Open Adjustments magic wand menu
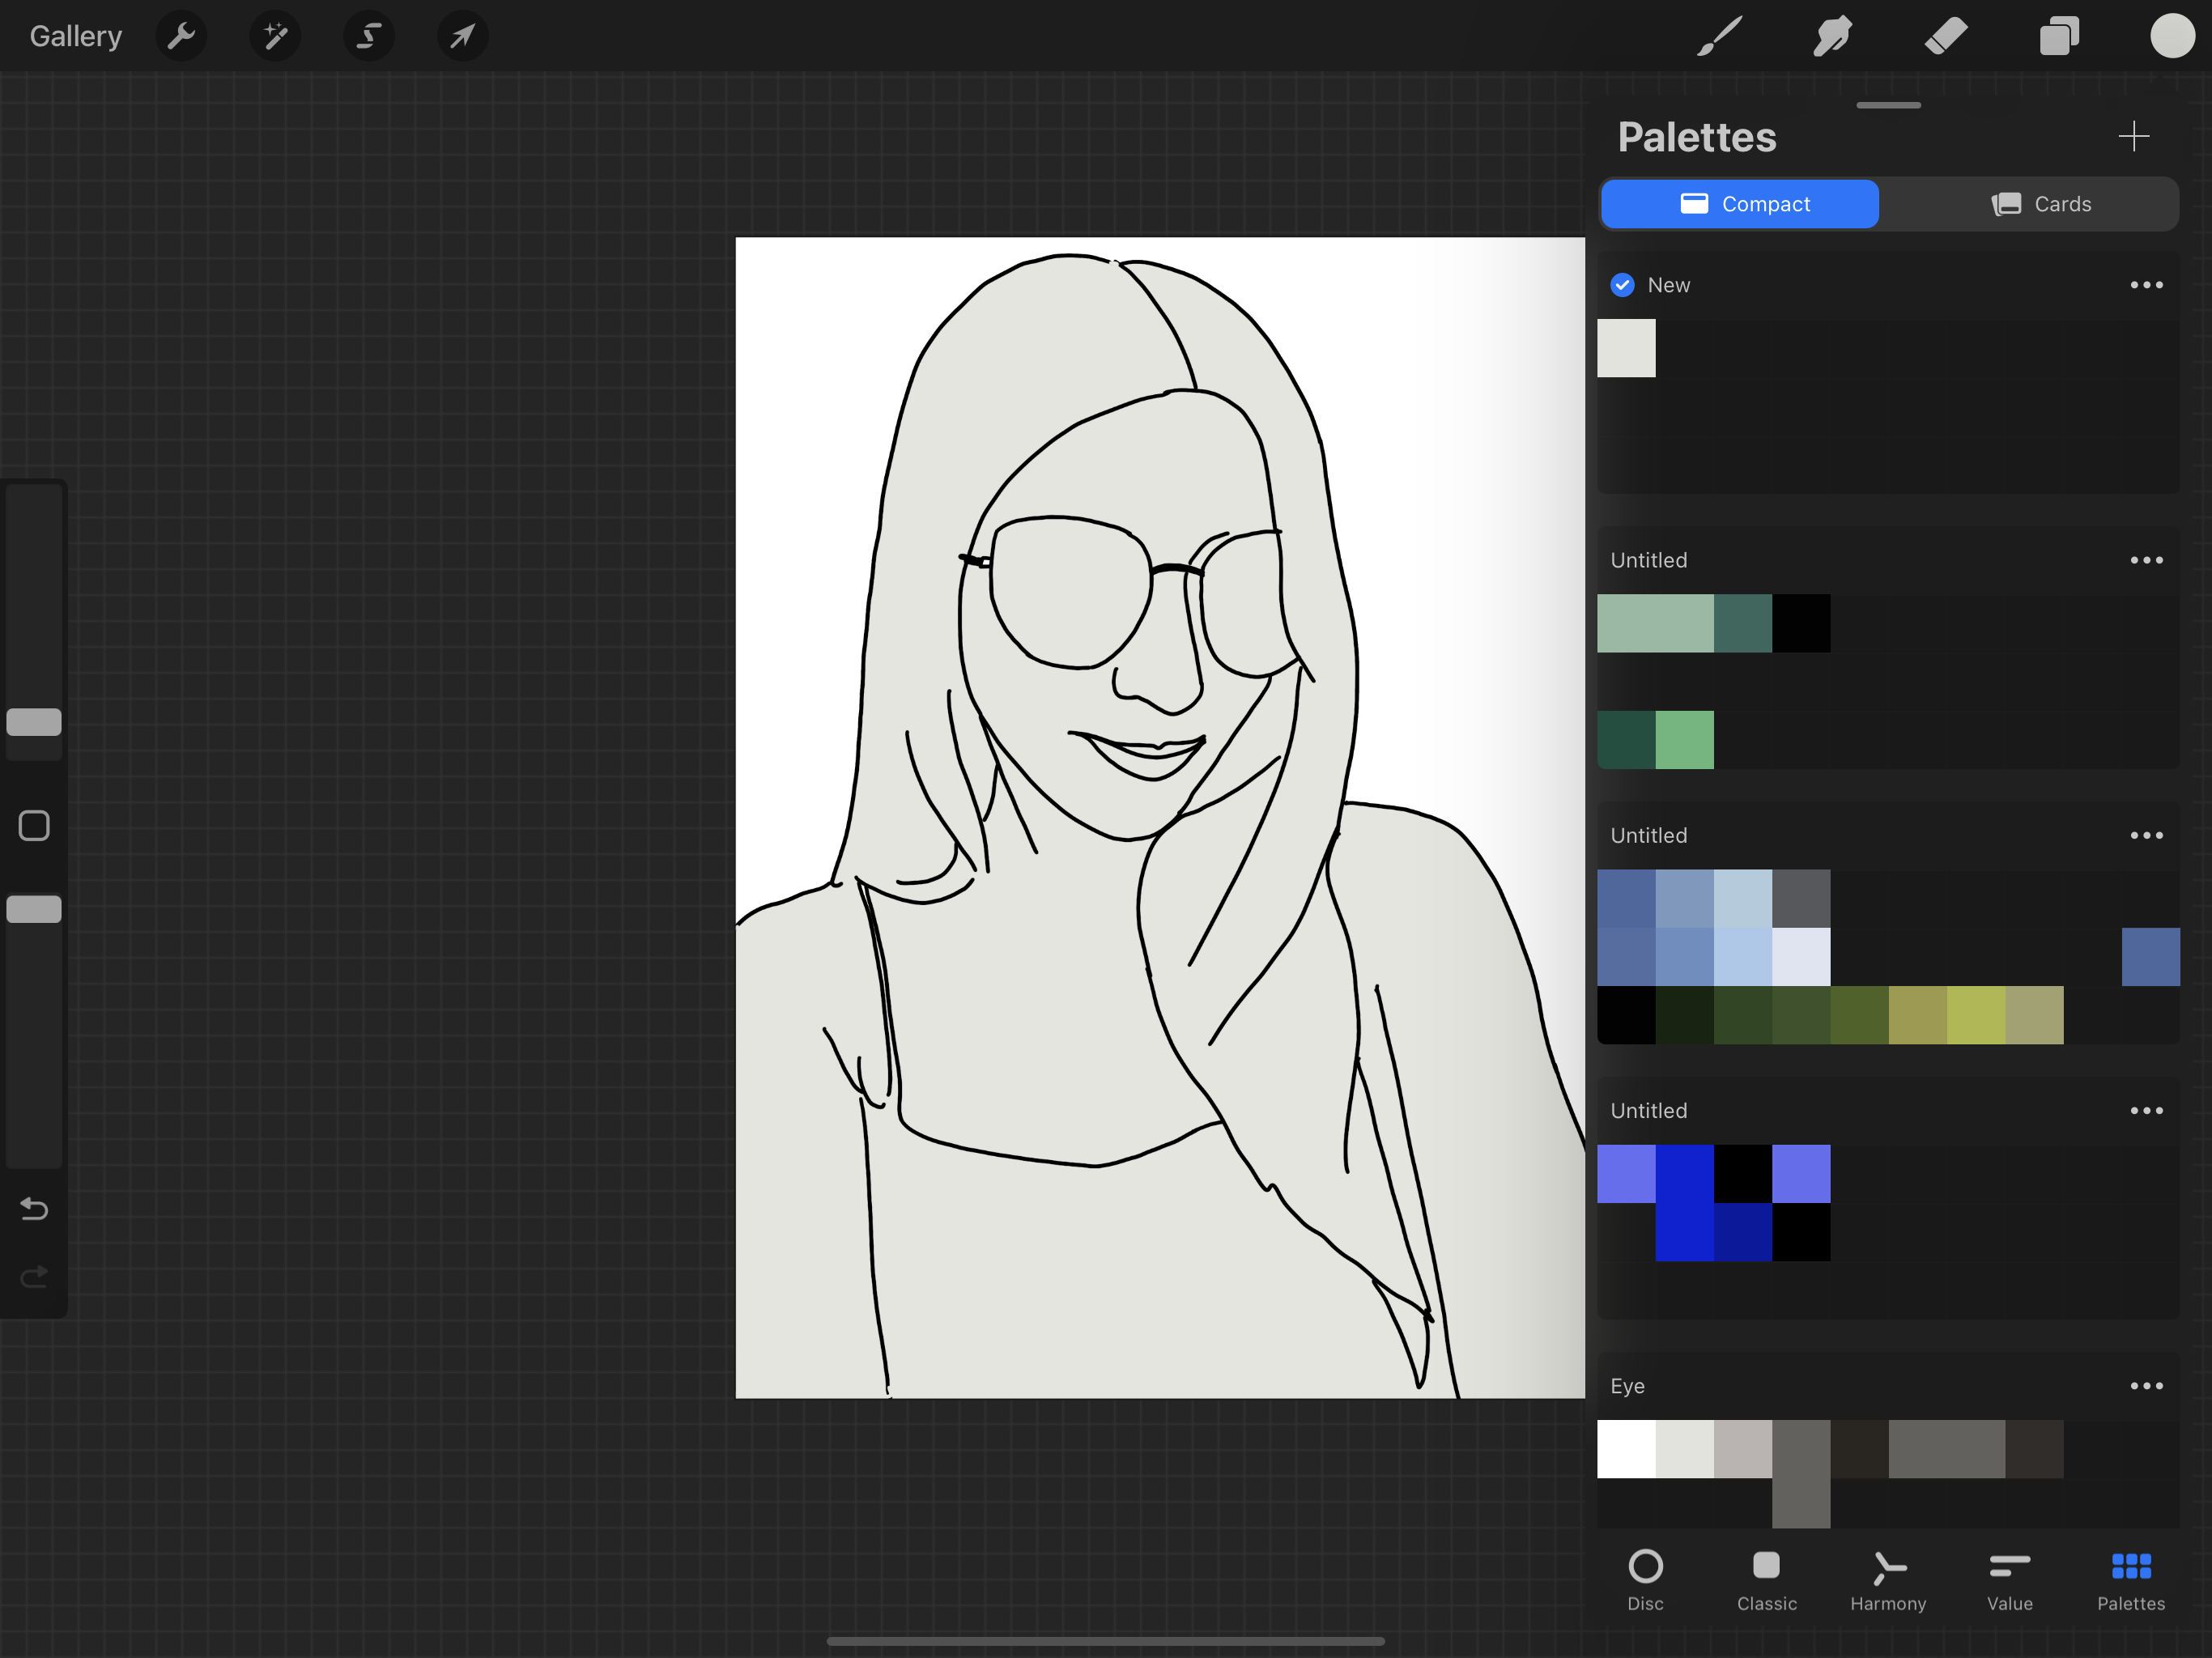This screenshot has height=1658, width=2212. [x=275, y=37]
